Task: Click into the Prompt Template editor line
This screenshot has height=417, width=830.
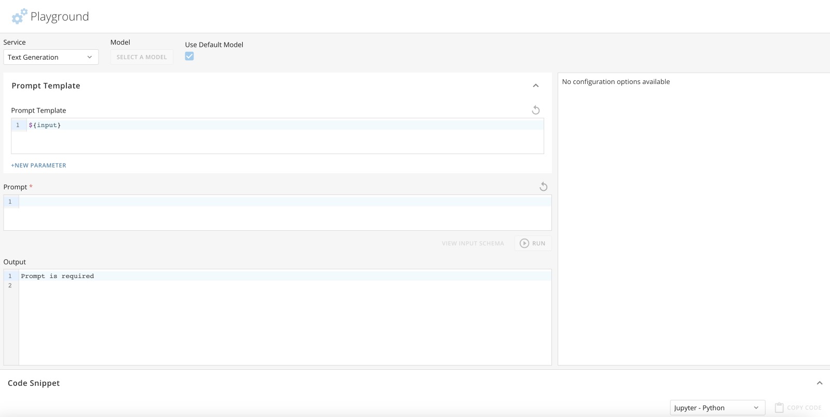Action: 285,125
